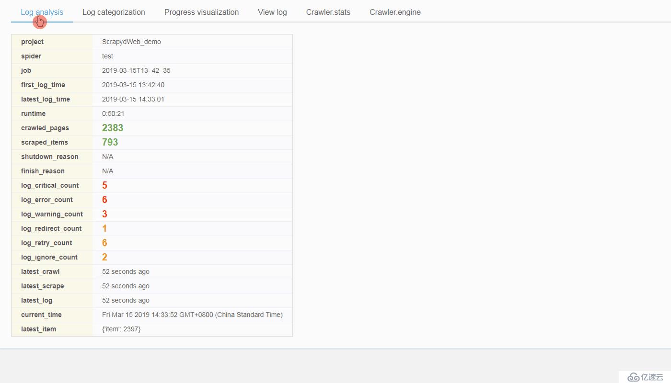The image size is (671, 383).
Task: Click log_error_count value 6
Action: (104, 200)
